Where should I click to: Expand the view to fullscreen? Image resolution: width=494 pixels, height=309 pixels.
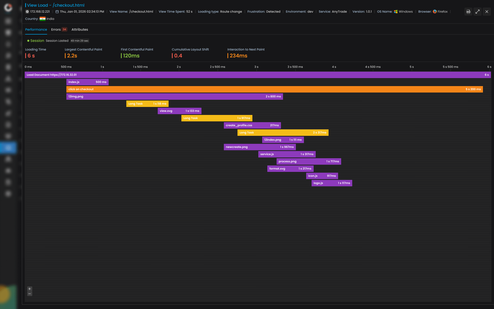coord(478,12)
